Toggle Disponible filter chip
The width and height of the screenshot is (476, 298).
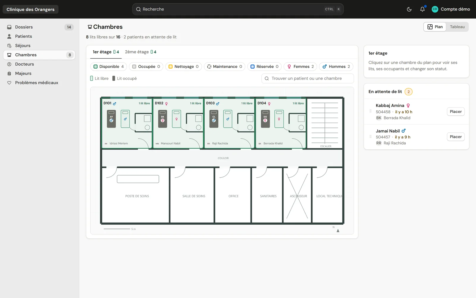pos(109,66)
